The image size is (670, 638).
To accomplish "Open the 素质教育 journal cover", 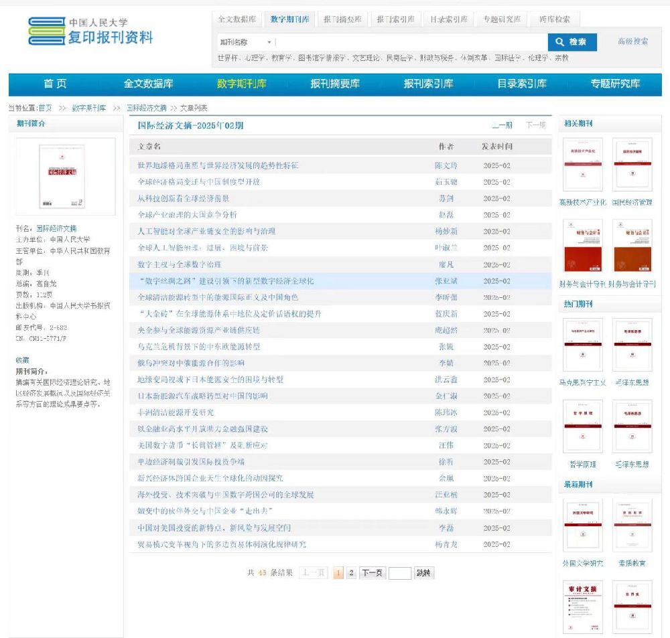I will (632, 525).
